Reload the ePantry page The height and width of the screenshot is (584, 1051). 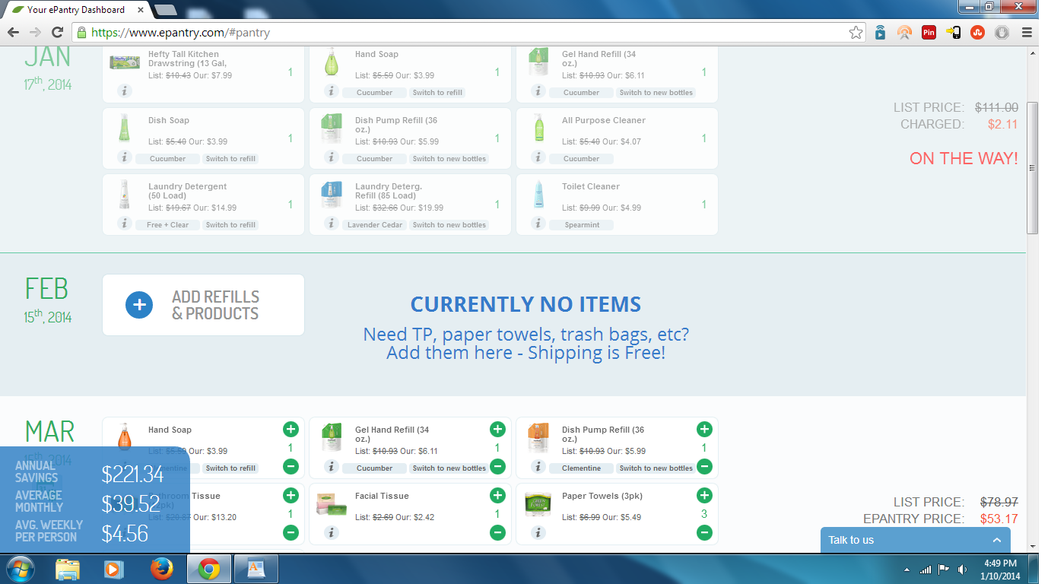tap(57, 33)
